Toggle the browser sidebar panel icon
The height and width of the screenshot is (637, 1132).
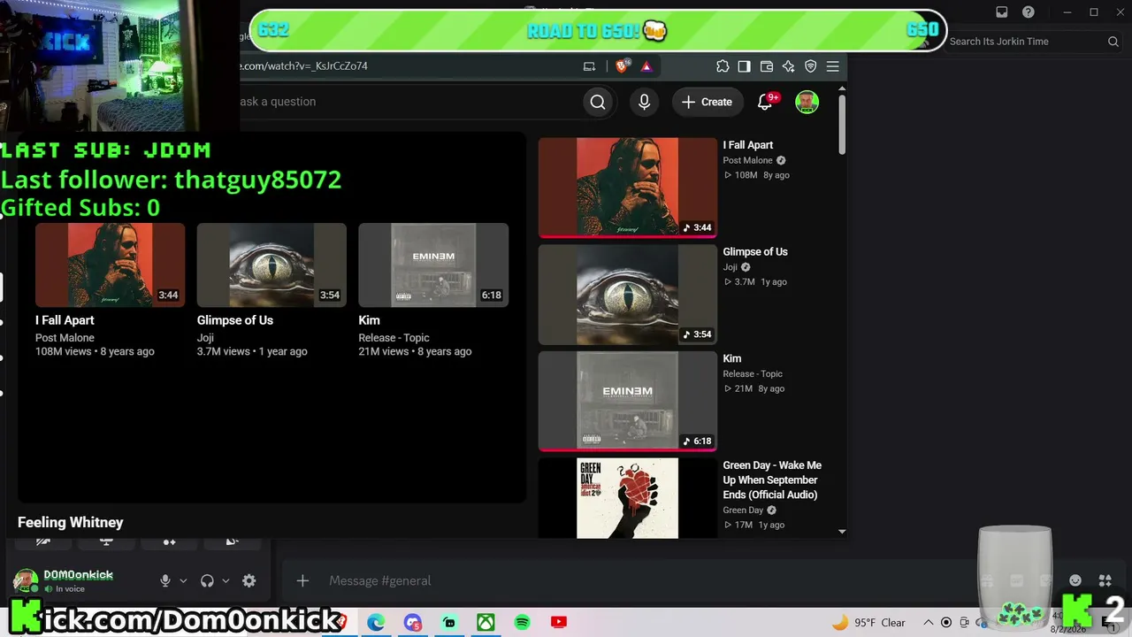(x=744, y=66)
